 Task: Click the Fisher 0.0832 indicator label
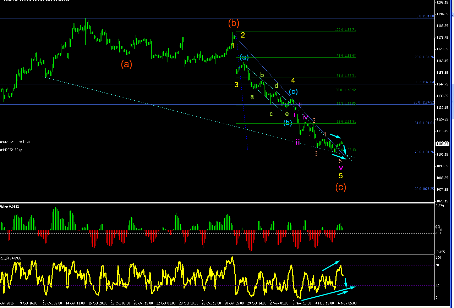coord(10,206)
